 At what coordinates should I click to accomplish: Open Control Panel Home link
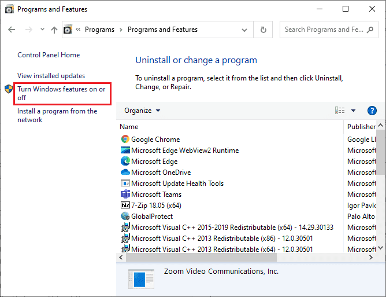[49, 55]
